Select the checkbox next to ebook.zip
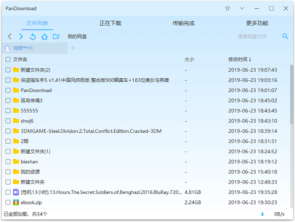Screen dimensions: 295x222 click(8, 202)
